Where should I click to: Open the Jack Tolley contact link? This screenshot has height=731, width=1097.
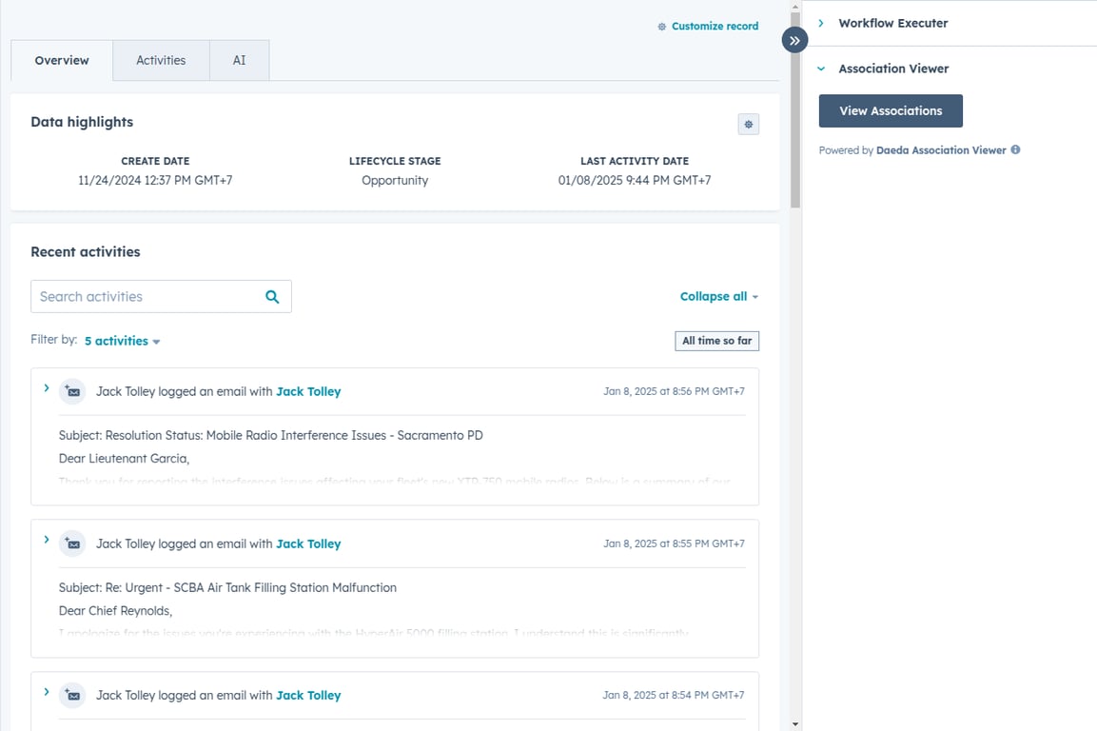307,391
